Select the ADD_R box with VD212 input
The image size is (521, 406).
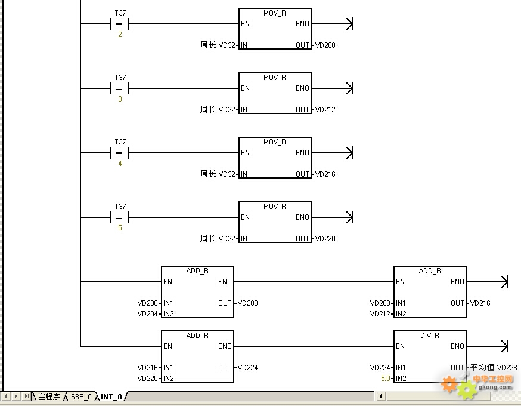point(430,292)
